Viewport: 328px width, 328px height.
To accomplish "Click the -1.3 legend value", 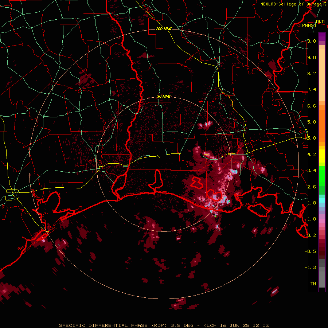I will (310, 268).
